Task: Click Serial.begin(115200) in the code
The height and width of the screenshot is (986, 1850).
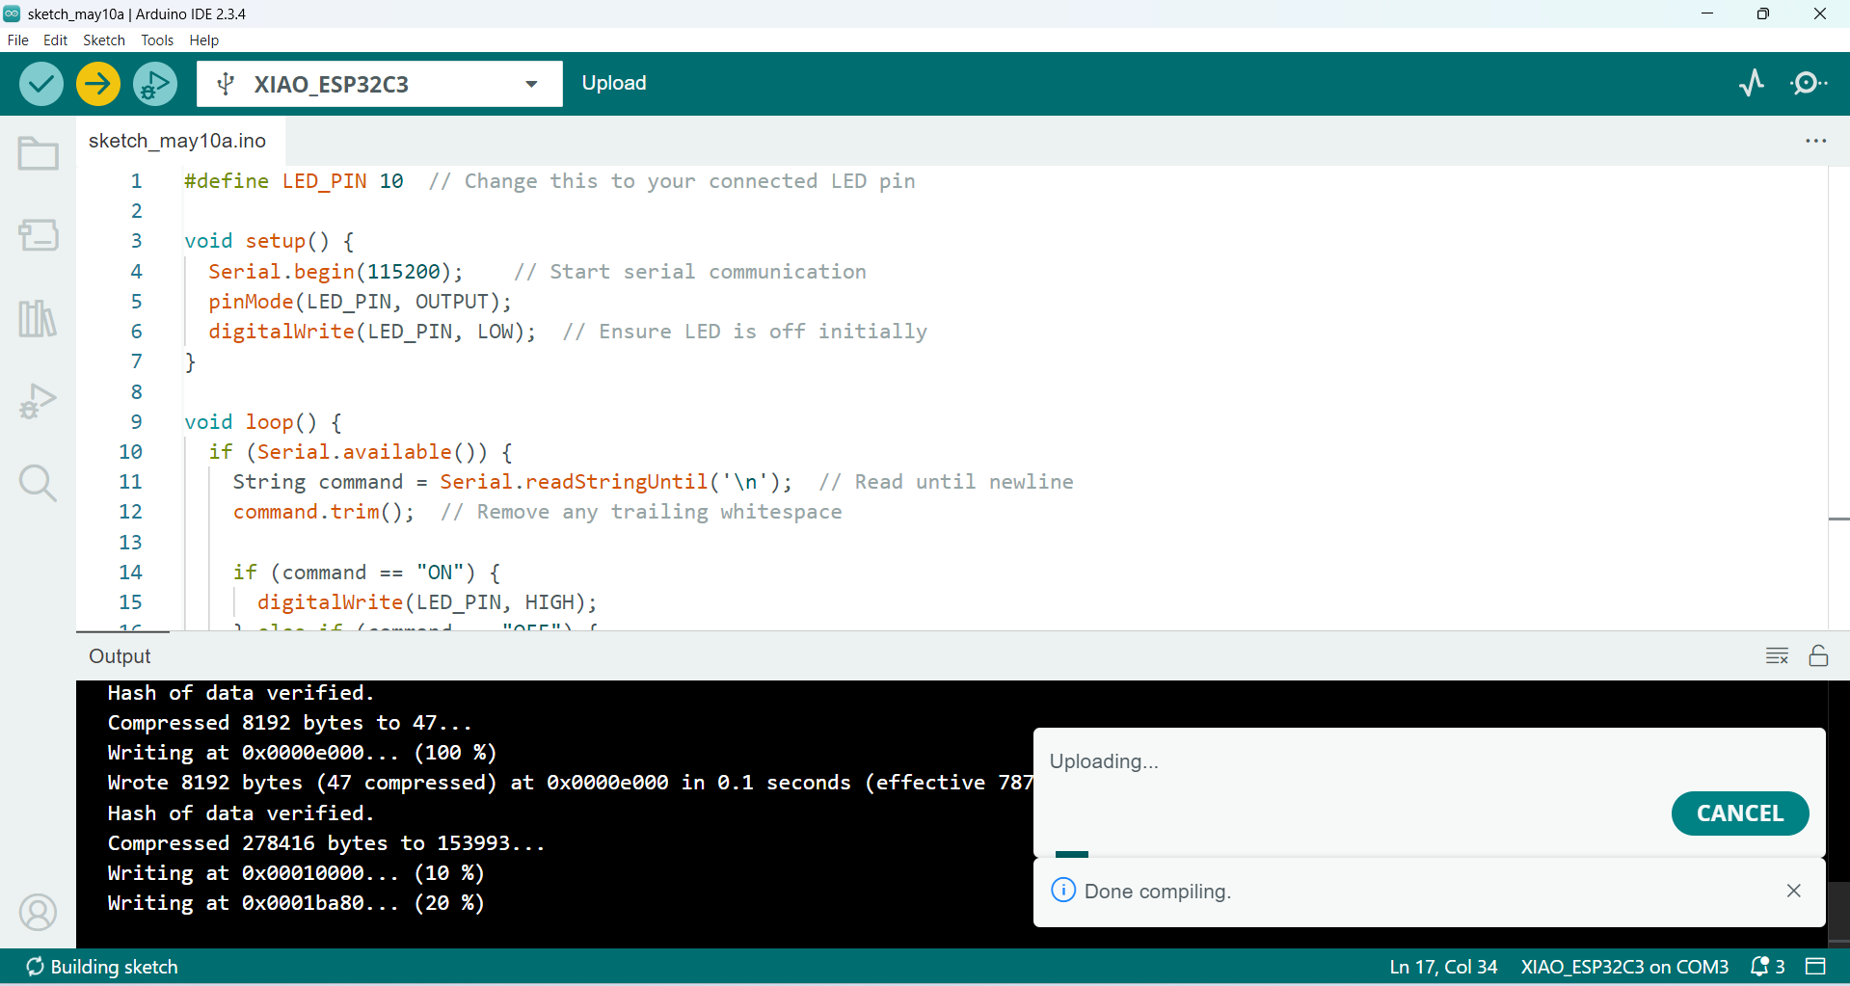Action: pos(335,272)
